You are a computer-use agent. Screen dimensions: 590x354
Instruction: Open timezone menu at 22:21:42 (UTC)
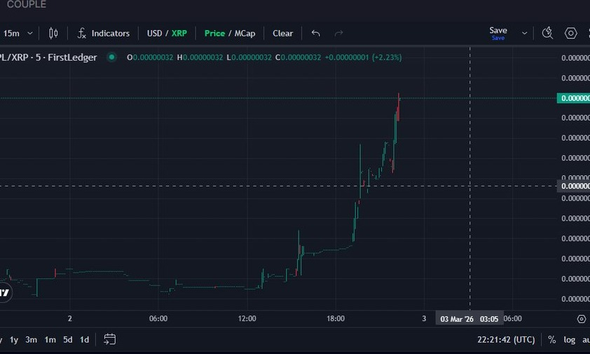pos(506,340)
